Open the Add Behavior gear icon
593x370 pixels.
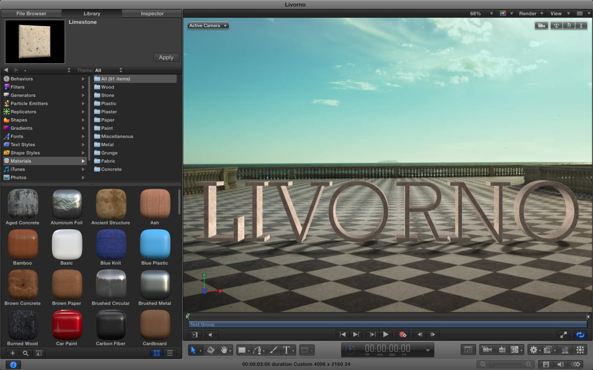click(x=534, y=350)
